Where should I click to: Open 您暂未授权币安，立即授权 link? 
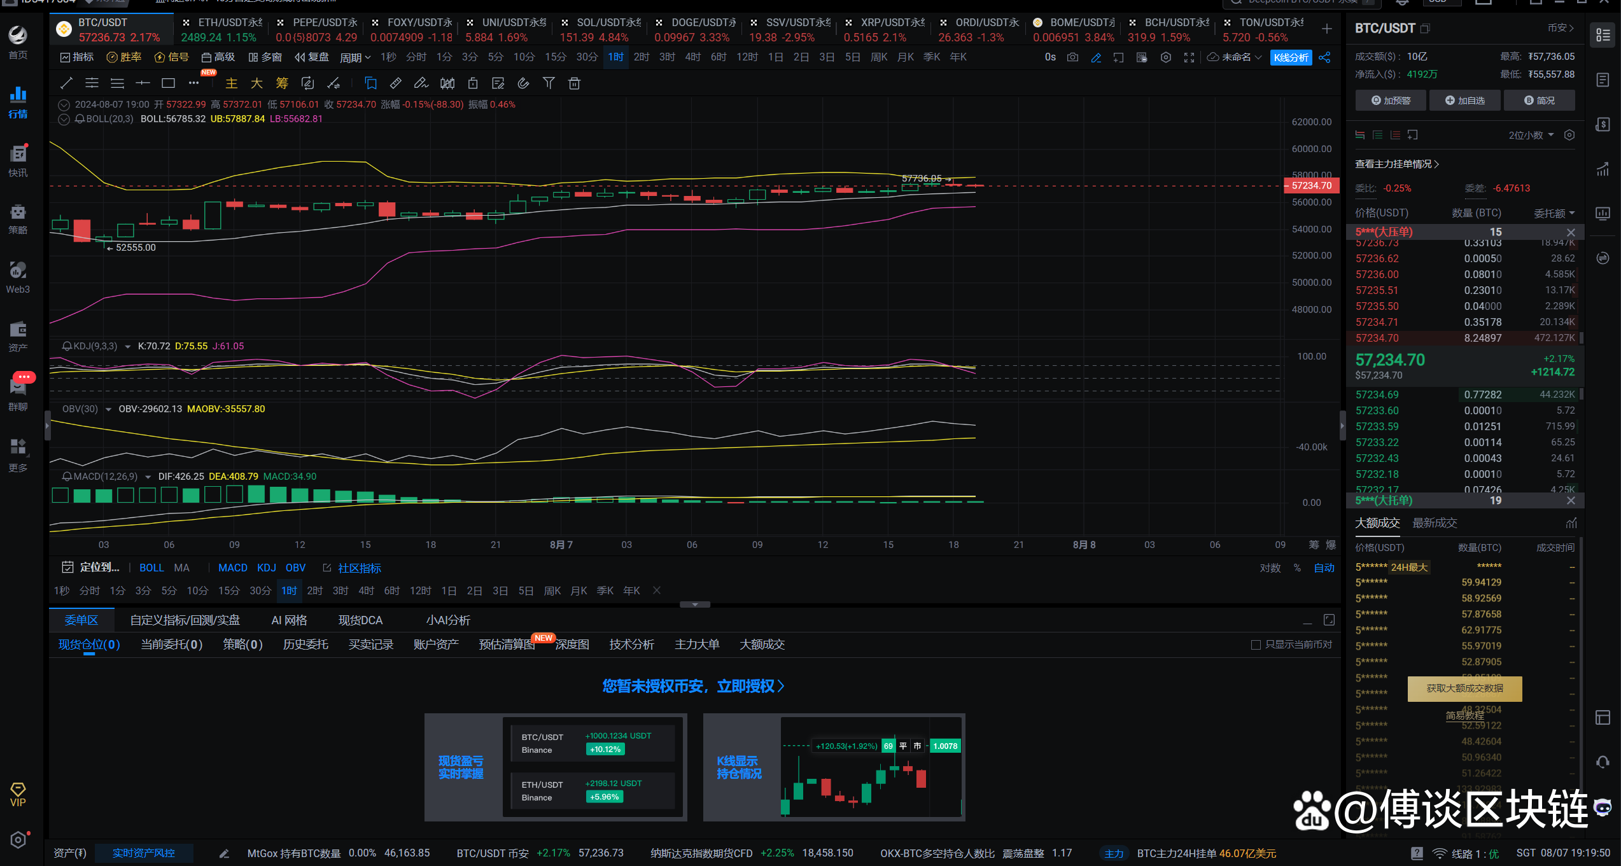[694, 686]
